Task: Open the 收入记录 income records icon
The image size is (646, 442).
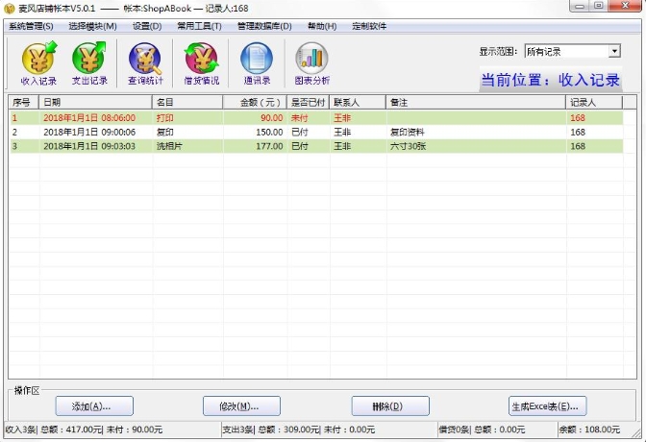Action: tap(38, 63)
